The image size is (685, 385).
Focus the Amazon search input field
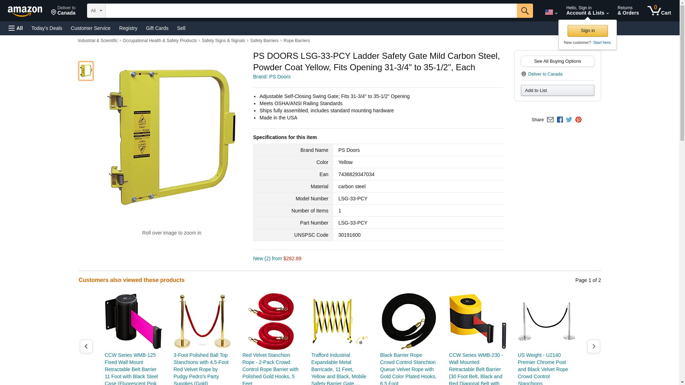click(x=311, y=11)
